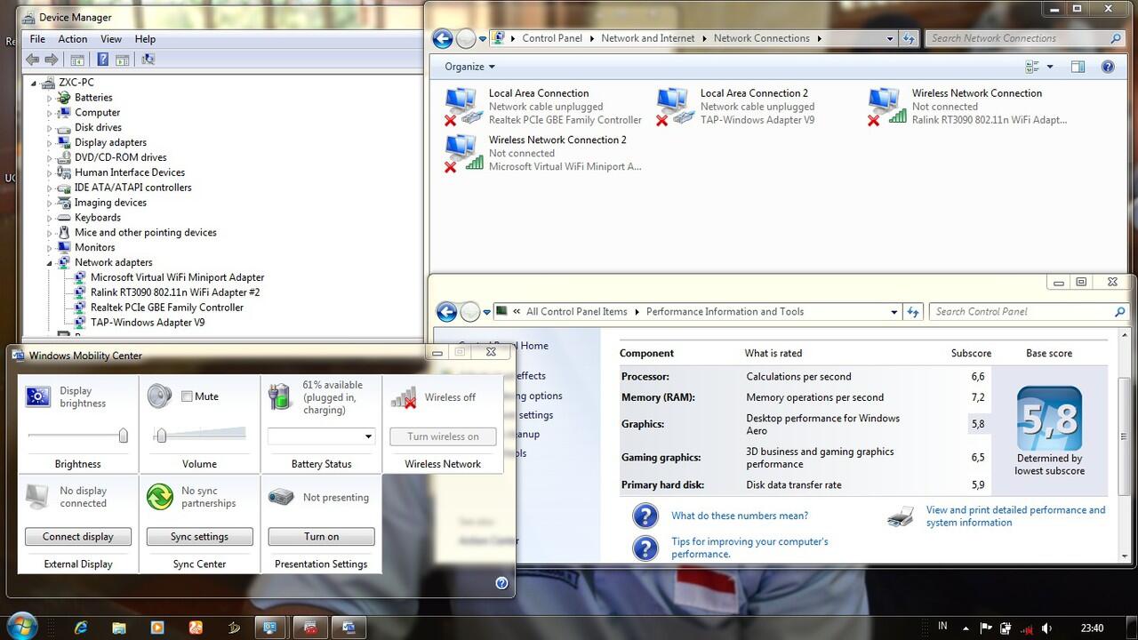Open tips for improving computer's performance link

[749, 548]
